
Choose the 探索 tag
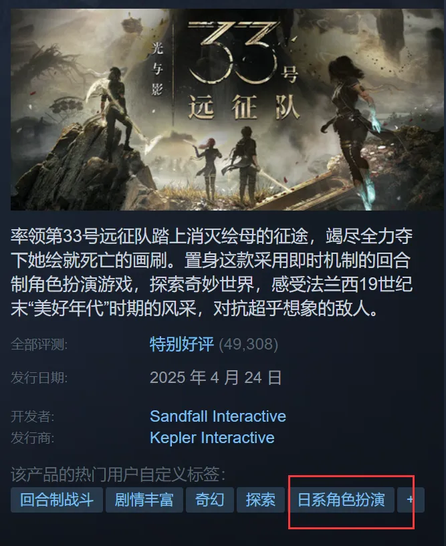tap(261, 500)
